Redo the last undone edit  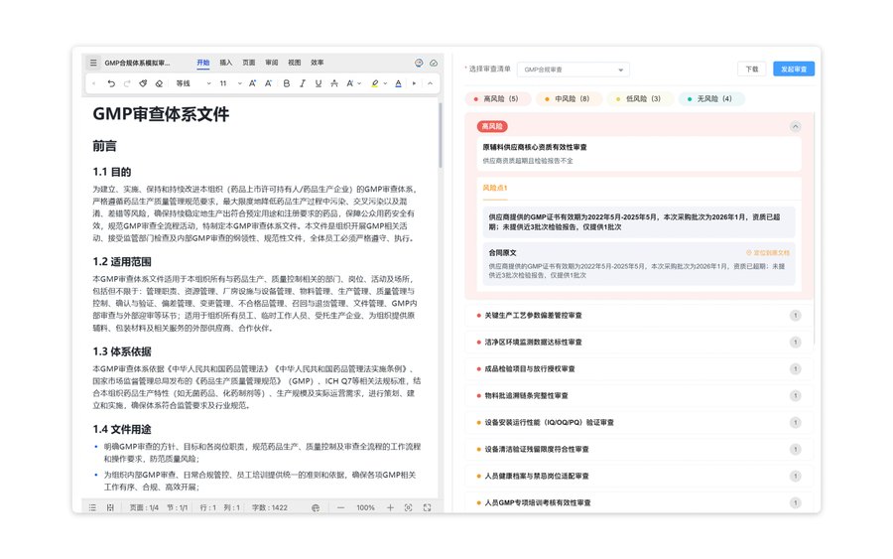tap(127, 83)
